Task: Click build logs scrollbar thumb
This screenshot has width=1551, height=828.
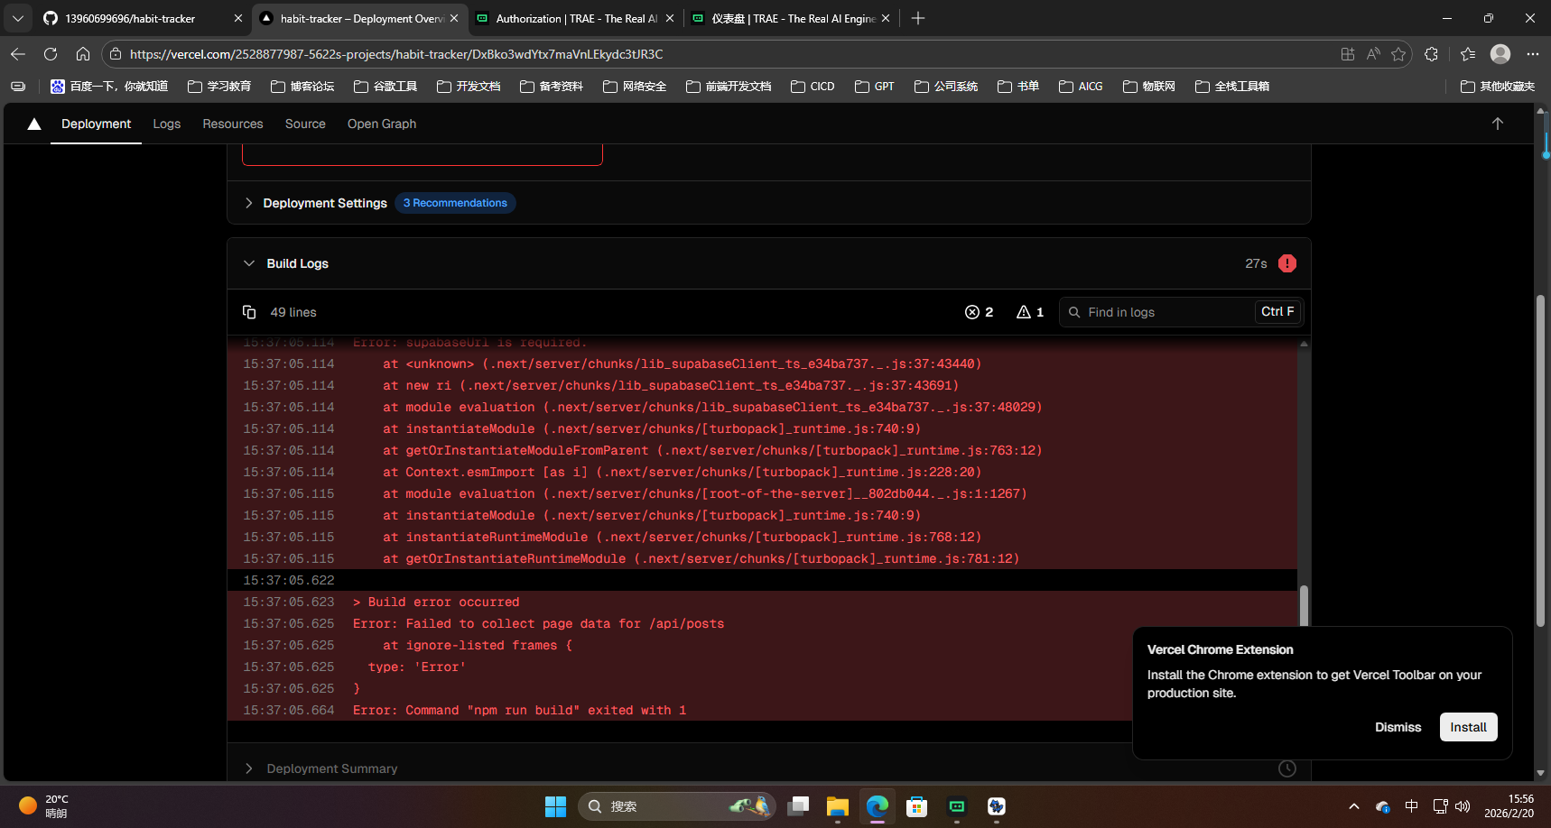Action: [x=1304, y=606]
